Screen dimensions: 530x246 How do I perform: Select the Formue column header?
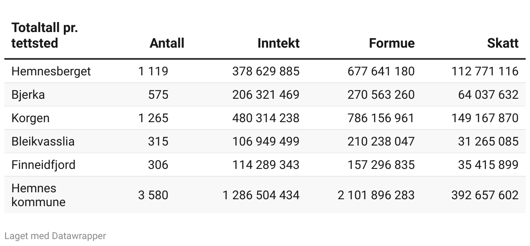(391, 43)
